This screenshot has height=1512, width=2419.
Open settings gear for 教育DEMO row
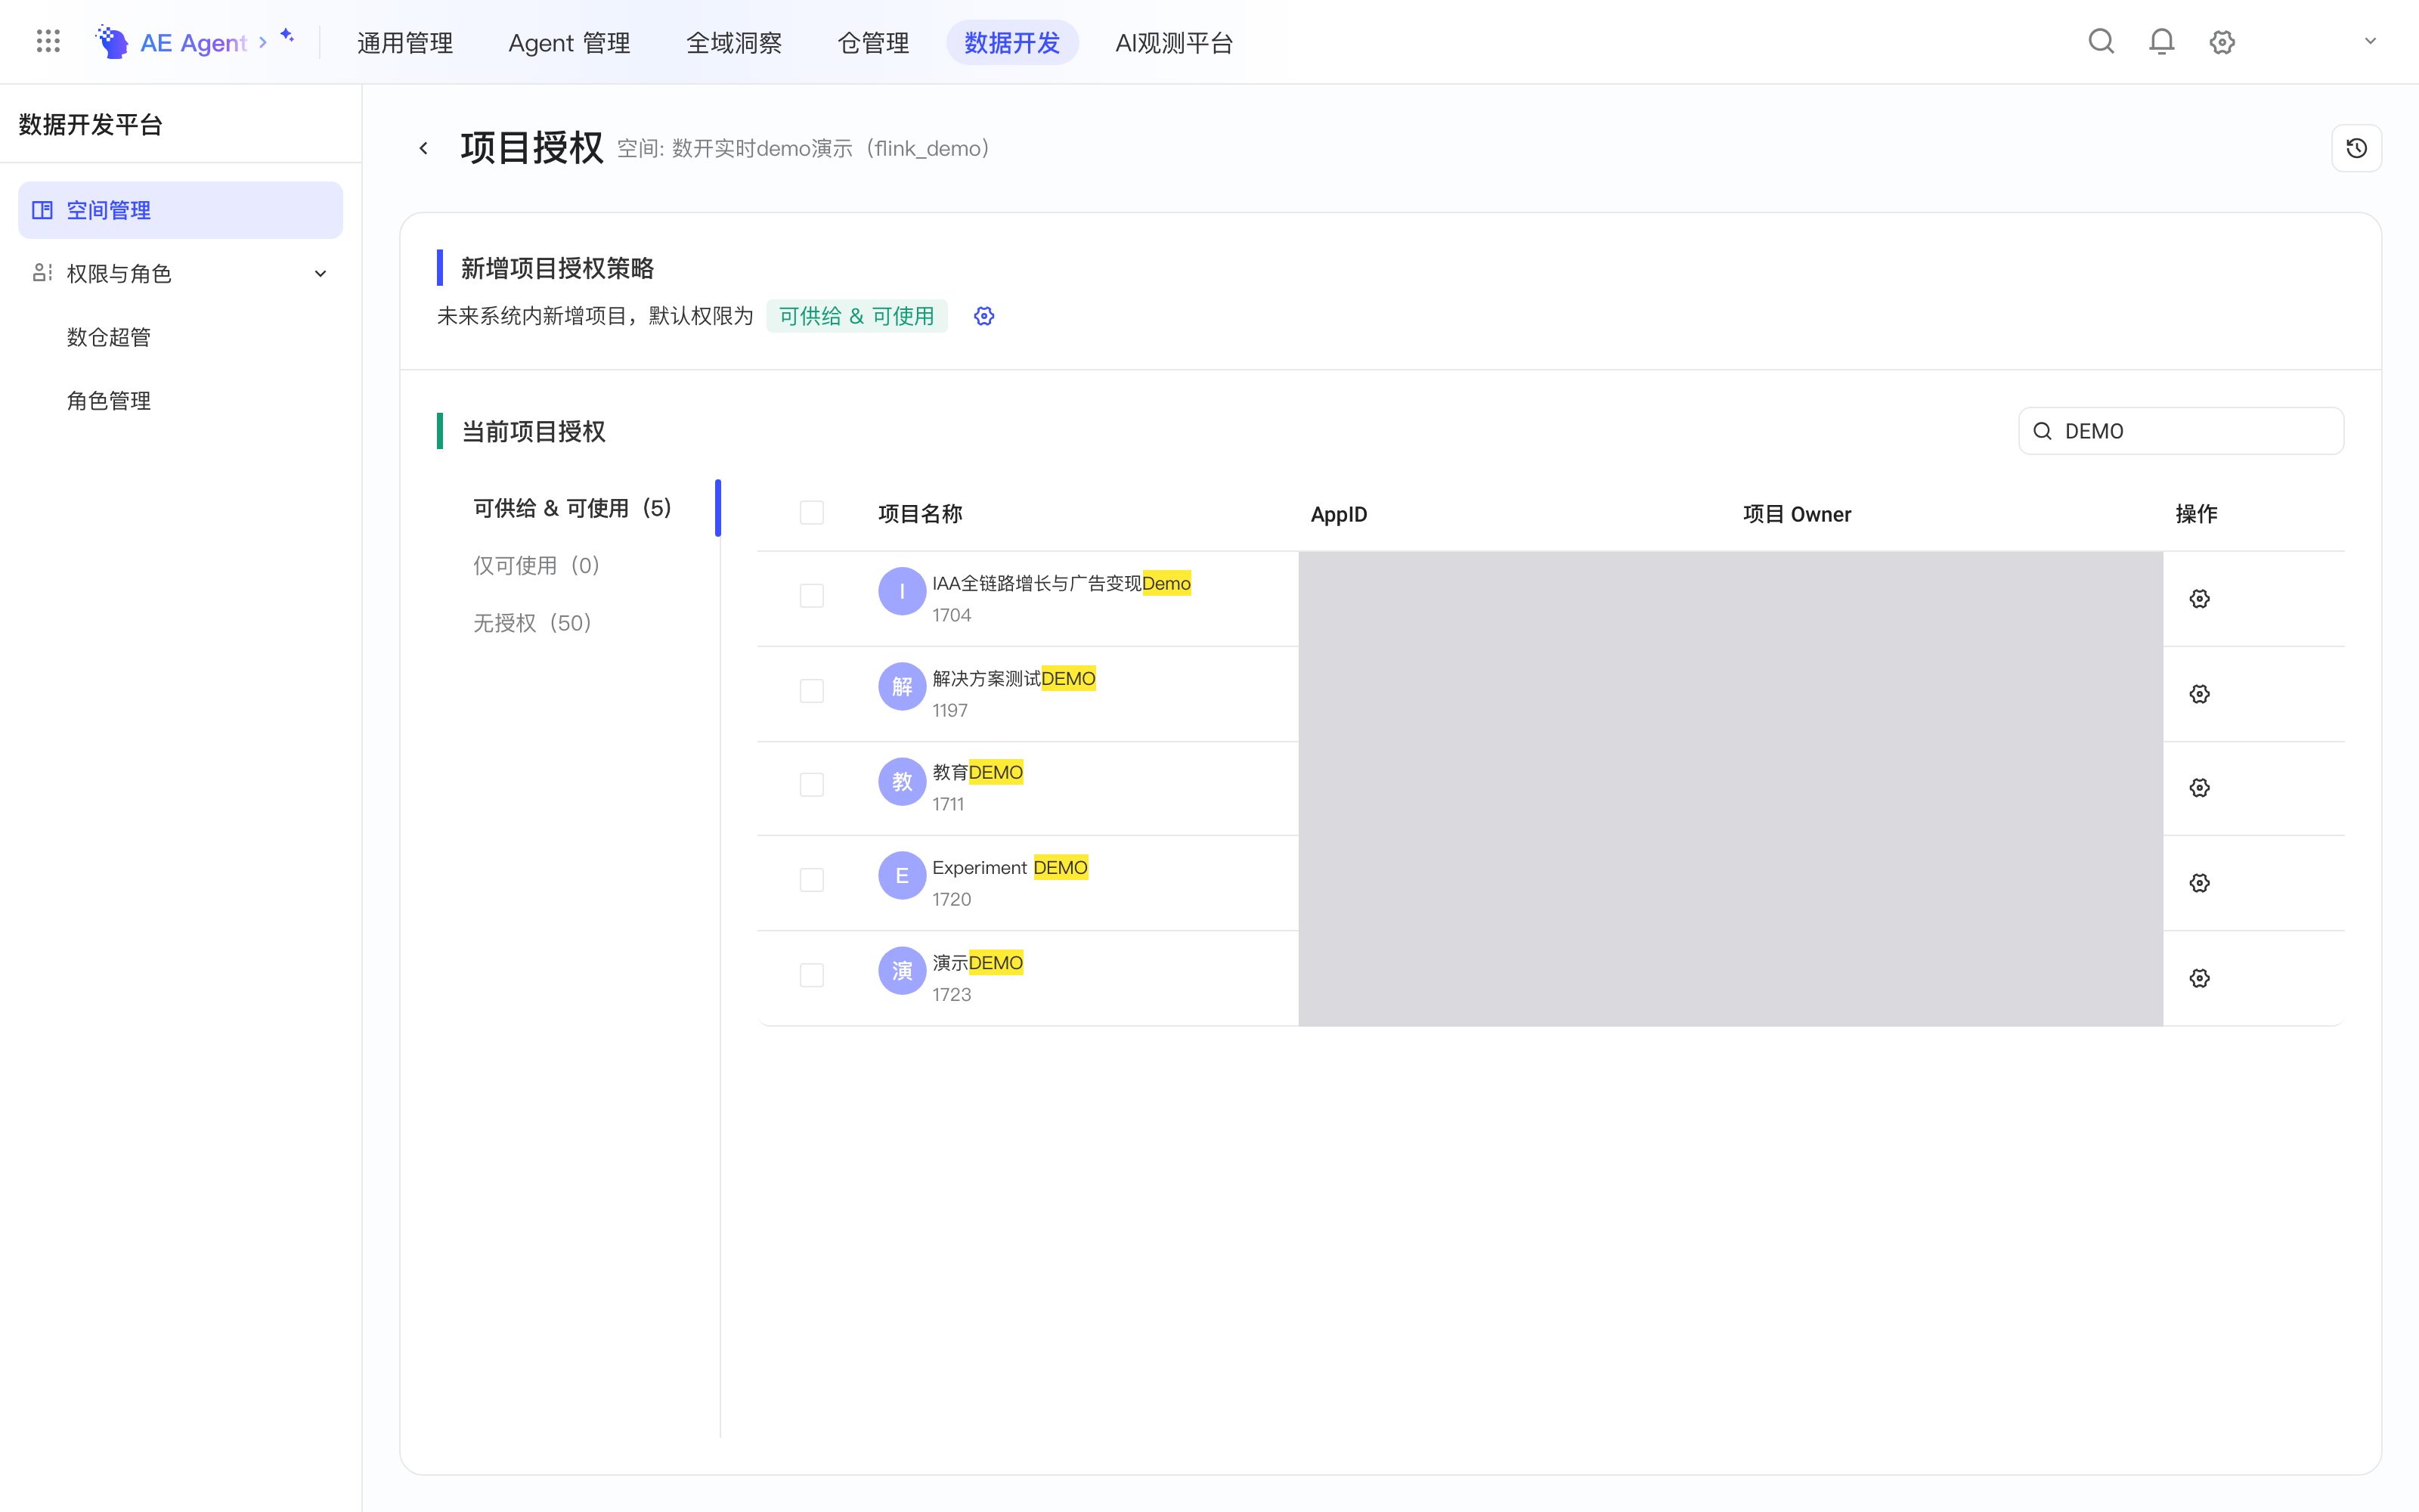click(x=2199, y=787)
